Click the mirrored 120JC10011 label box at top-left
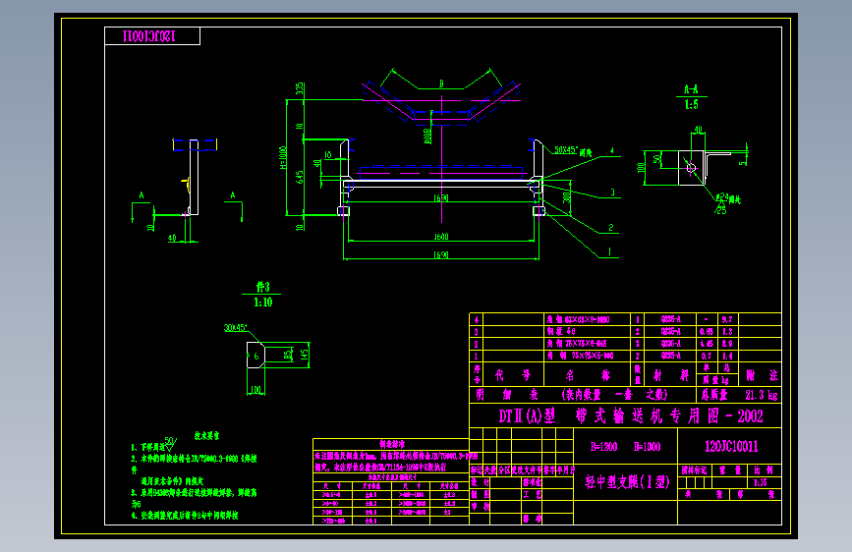Viewport: 852px width, 552px height. tap(152, 36)
